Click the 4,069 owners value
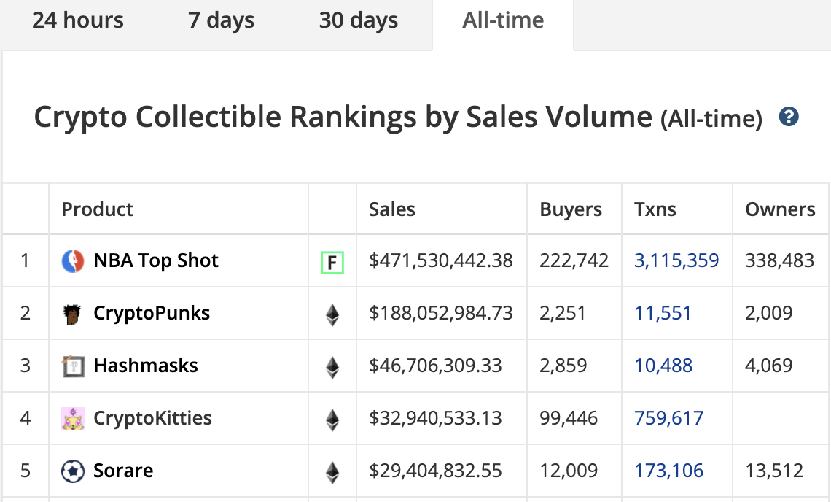This screenshot has height=502, width=831. [x=768, y=366]
